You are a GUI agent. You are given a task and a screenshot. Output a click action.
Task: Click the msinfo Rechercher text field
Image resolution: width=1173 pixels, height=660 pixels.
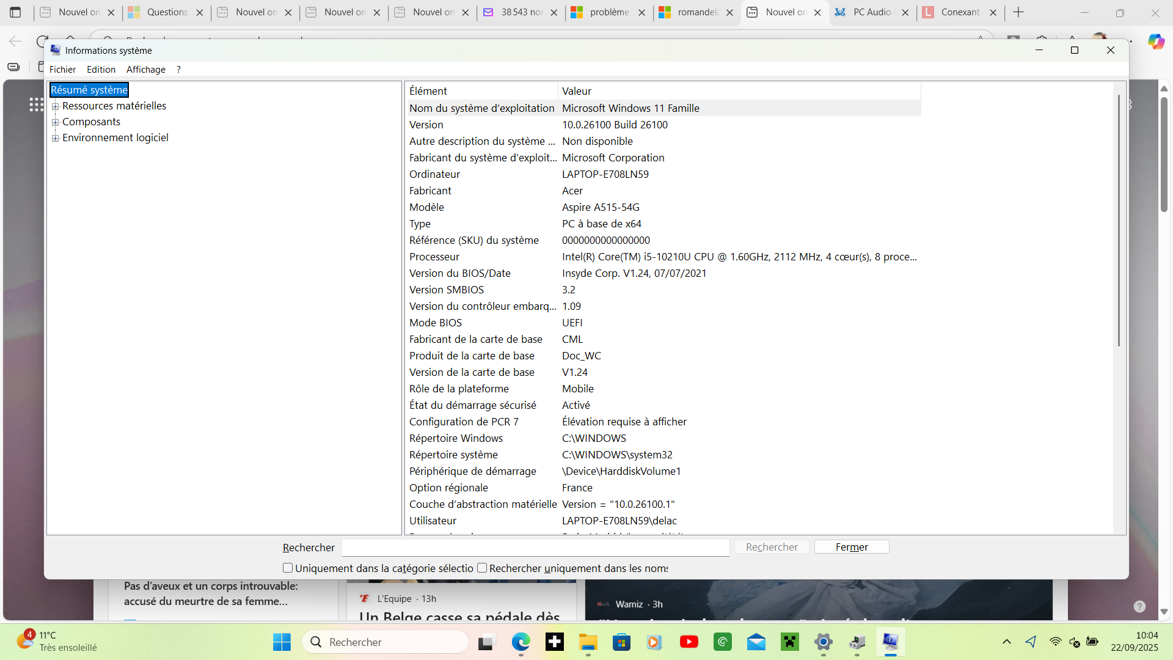(535, 548)
